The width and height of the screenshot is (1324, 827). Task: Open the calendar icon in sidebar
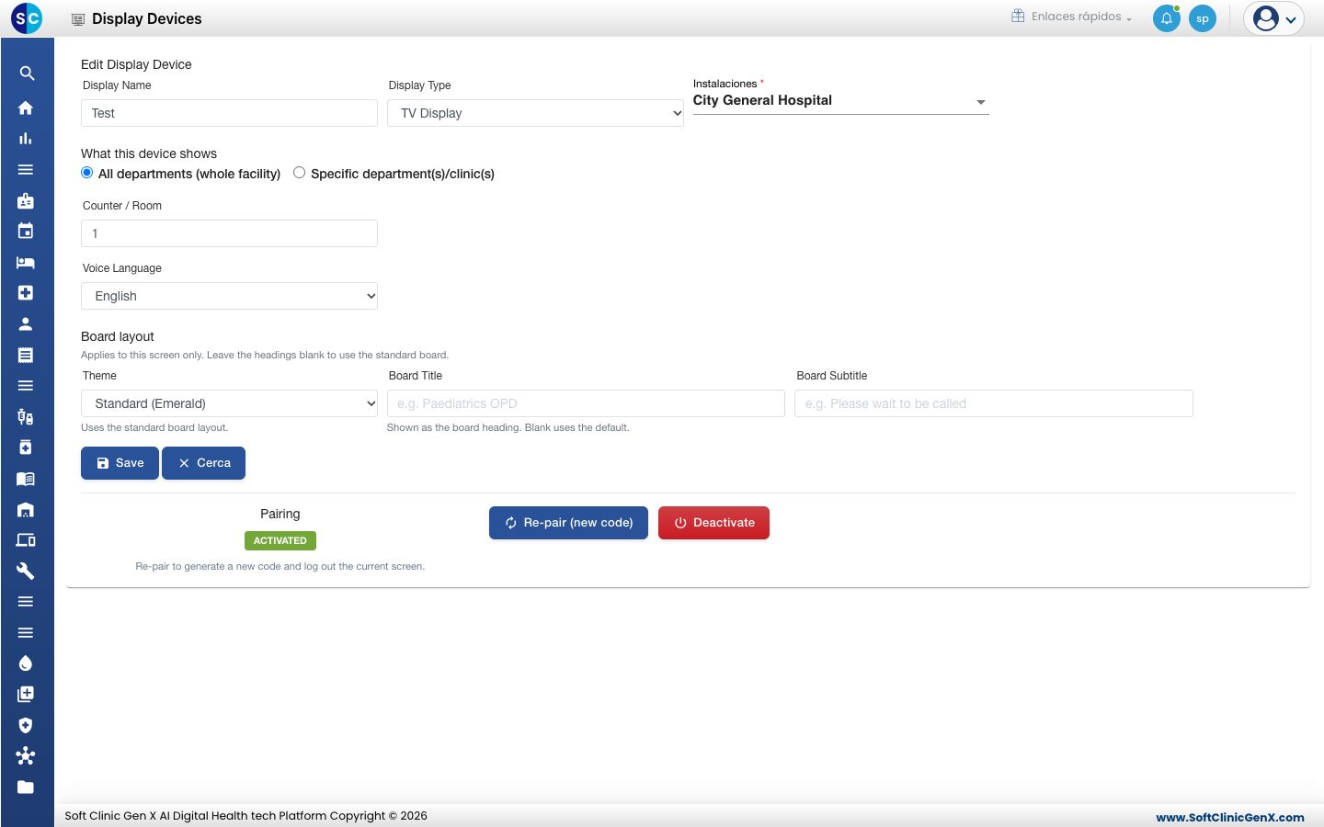(x=26, y=231)
